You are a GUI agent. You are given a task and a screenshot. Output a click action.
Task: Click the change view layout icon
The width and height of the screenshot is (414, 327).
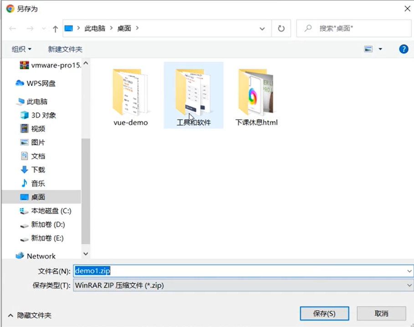368,49
